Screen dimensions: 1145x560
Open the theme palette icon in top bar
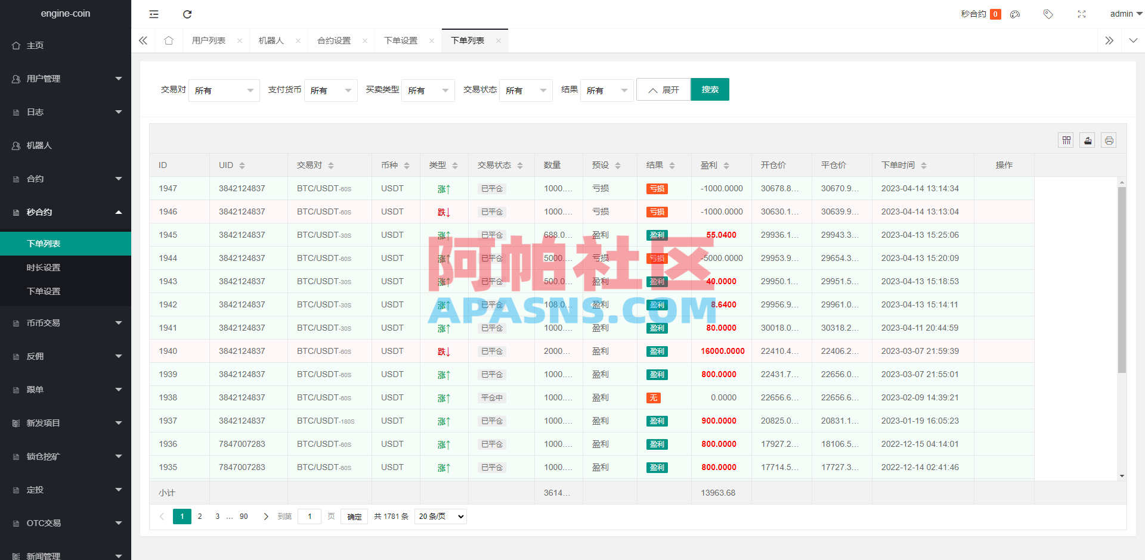tap(1015, 14)
